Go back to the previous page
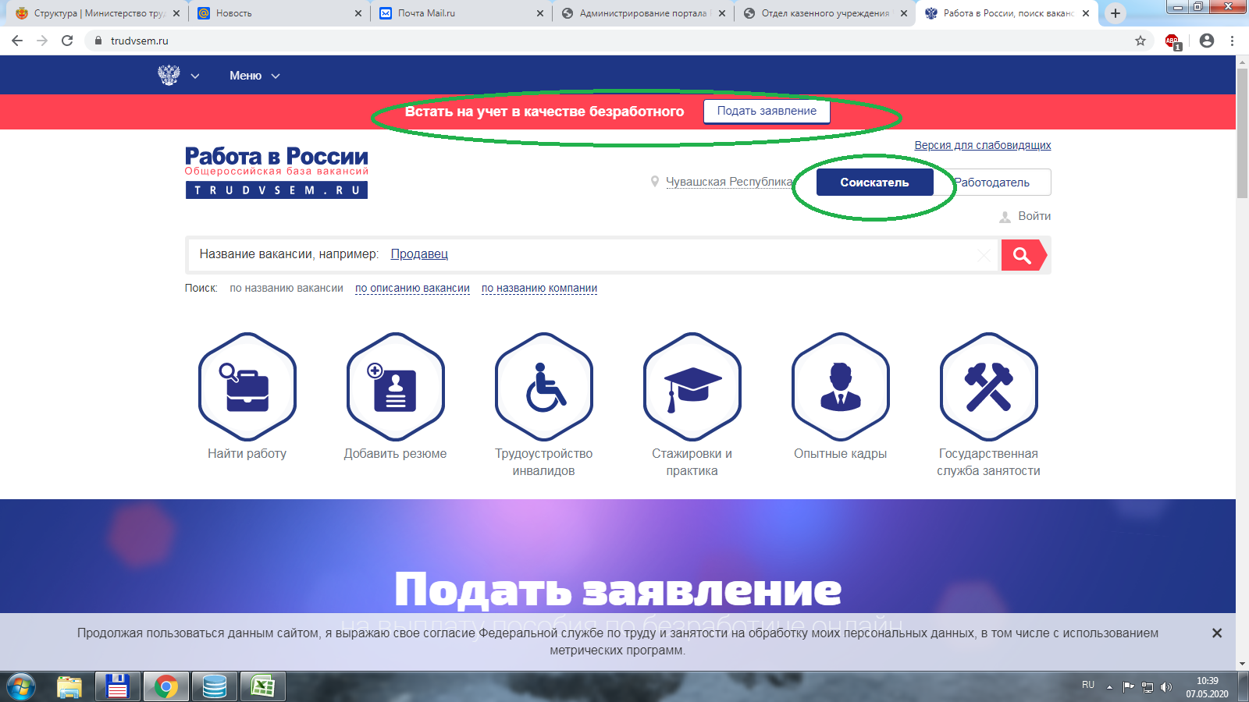 point(17,41)
